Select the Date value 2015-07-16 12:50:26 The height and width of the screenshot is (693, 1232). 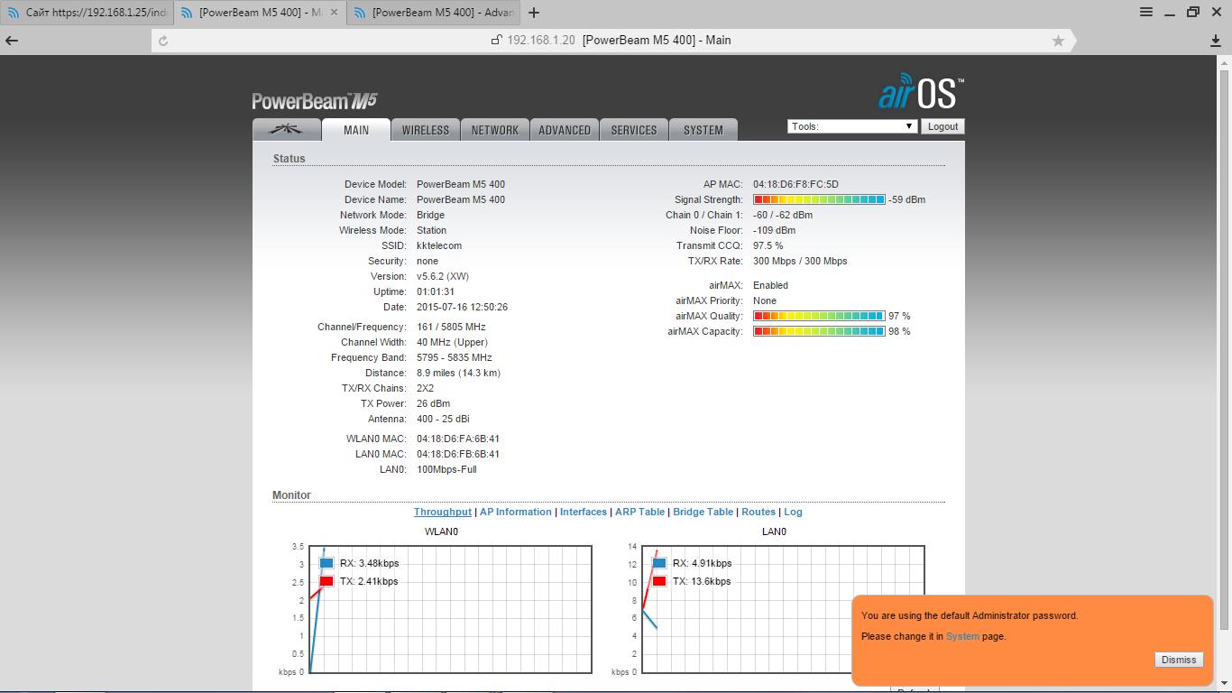click(x=462, y=307)
